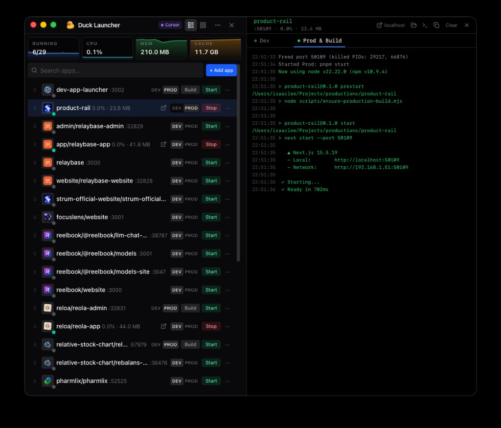Stop the product-rail app

(211, 108)
